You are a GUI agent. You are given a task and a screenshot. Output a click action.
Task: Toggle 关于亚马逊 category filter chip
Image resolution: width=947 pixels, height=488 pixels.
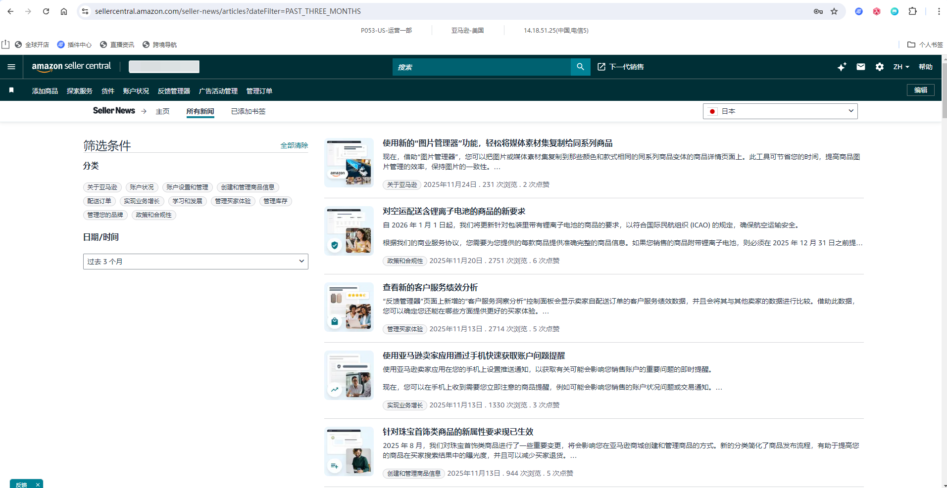[x=102, y=187]
